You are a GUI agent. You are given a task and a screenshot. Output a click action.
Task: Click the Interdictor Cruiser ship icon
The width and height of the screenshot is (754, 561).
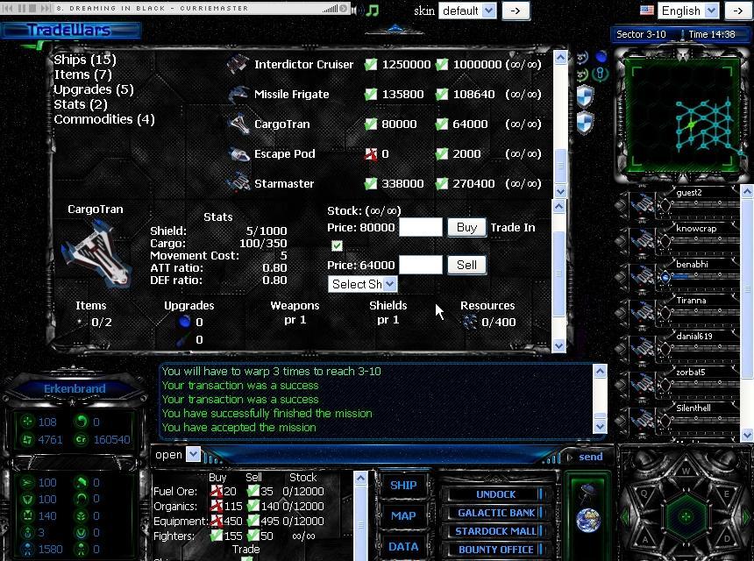click(238, 65)
